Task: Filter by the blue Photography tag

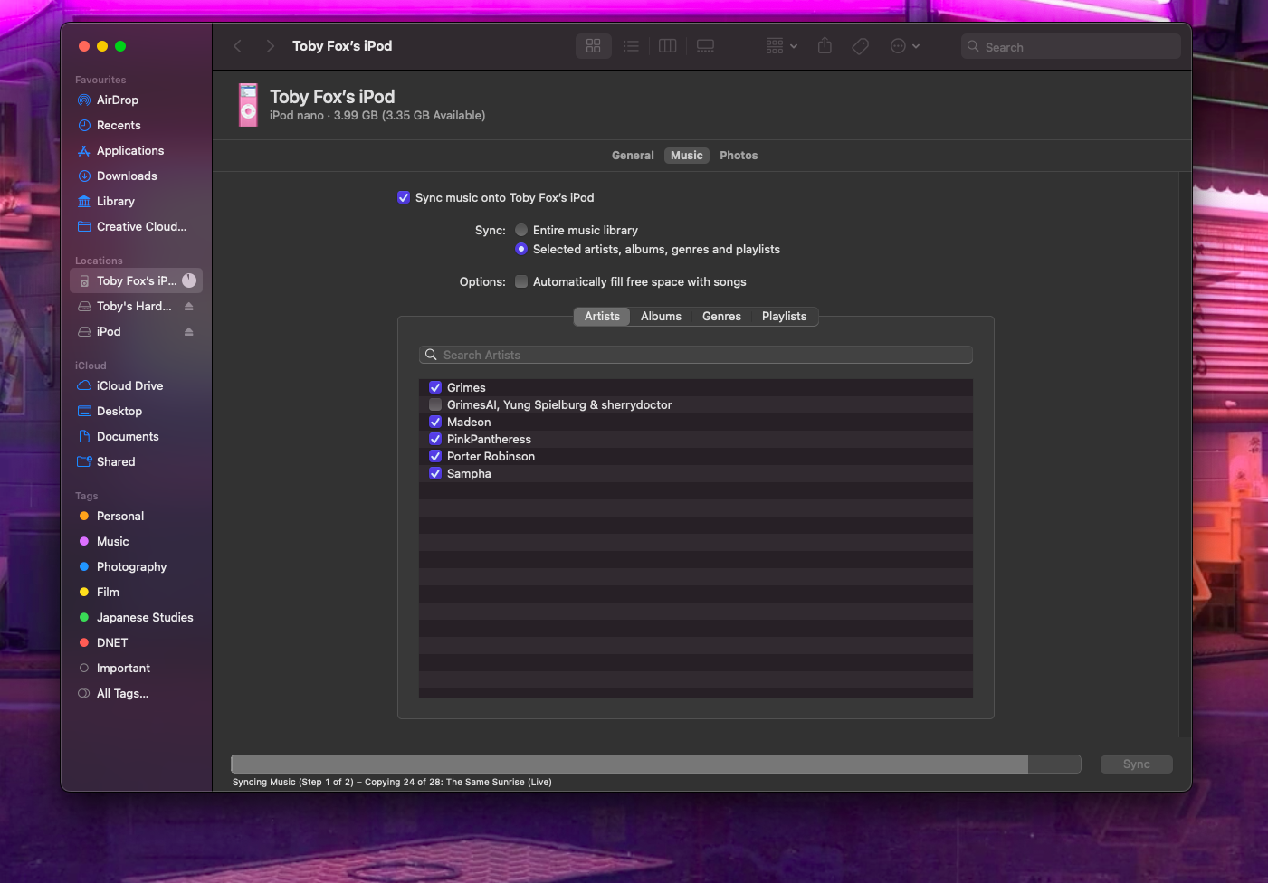Action: (x=131, y=566)
